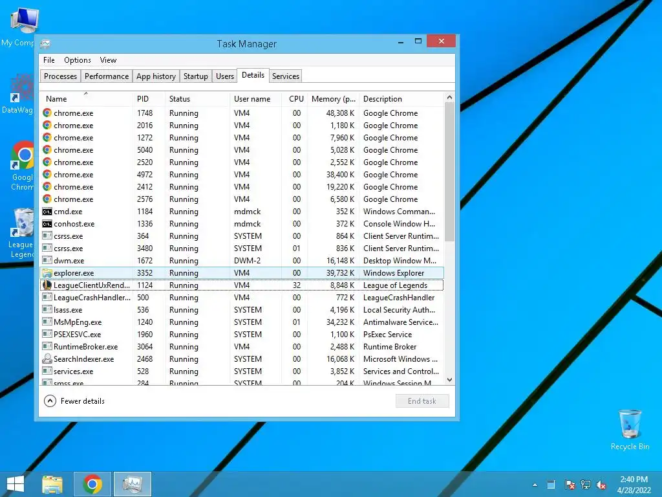Click the mdmck user name in cmd.exe row

248,212
